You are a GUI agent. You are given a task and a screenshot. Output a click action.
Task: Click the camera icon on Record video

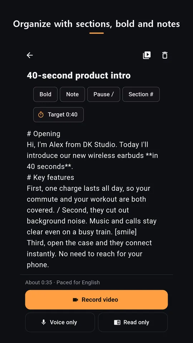[x=75, y=300]
